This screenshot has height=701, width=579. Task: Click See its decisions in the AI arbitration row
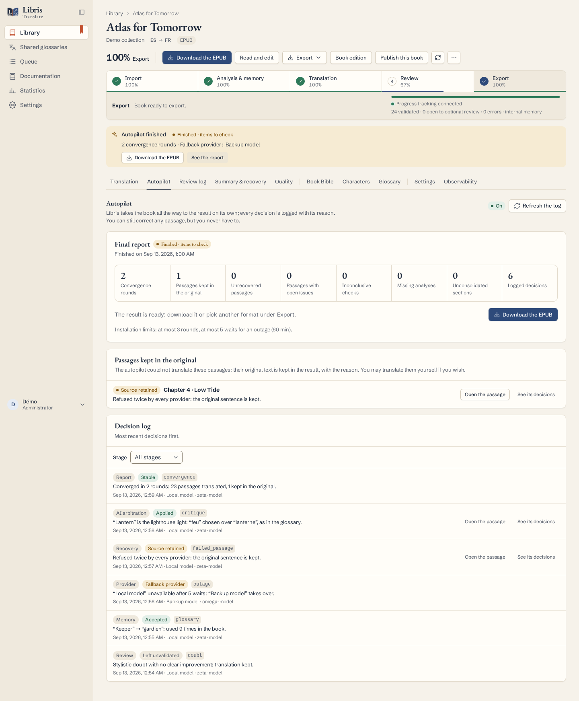click(x=536, y=522)
